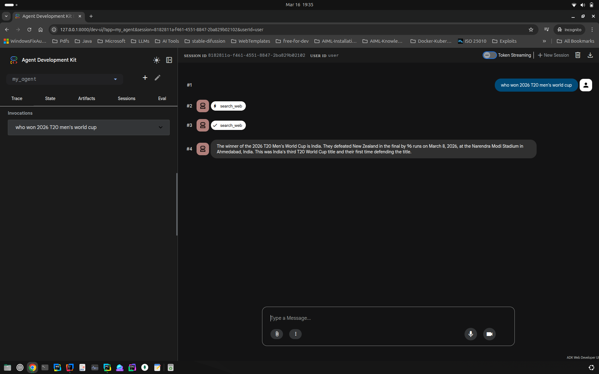
Task: Start voice input with the microphone icon
Action: click(470, 334)
